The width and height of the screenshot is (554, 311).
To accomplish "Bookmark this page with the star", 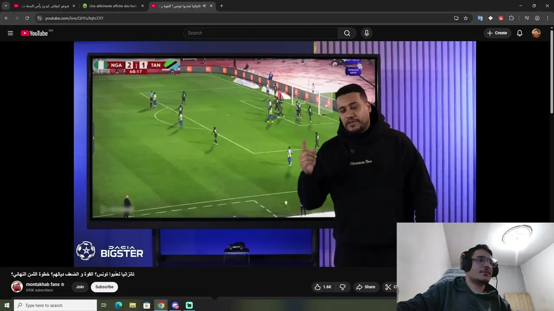I will pyautogui.click(x=466, y=18).
